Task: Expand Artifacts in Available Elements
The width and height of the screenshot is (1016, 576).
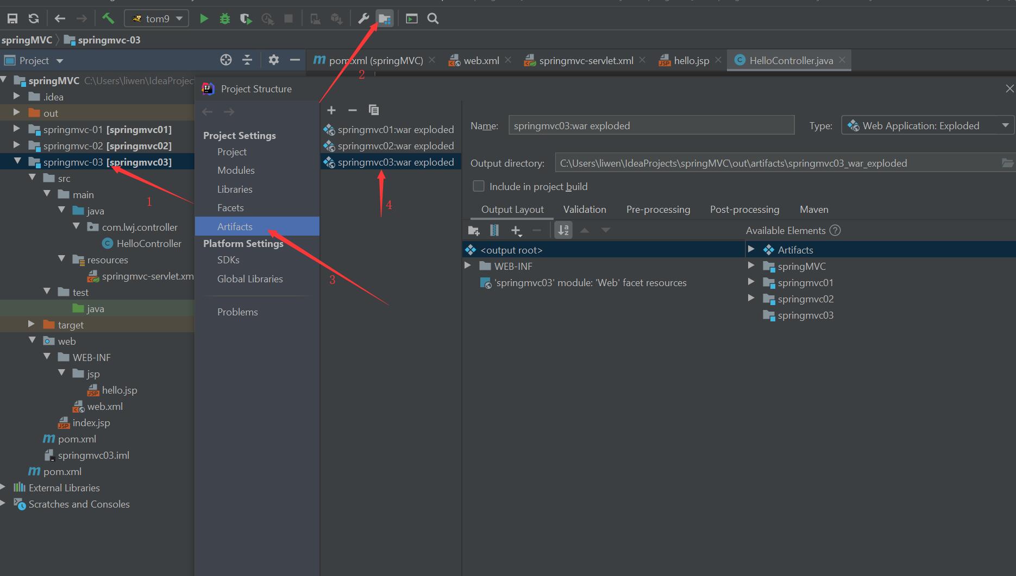Action: (x=751, y=250)
